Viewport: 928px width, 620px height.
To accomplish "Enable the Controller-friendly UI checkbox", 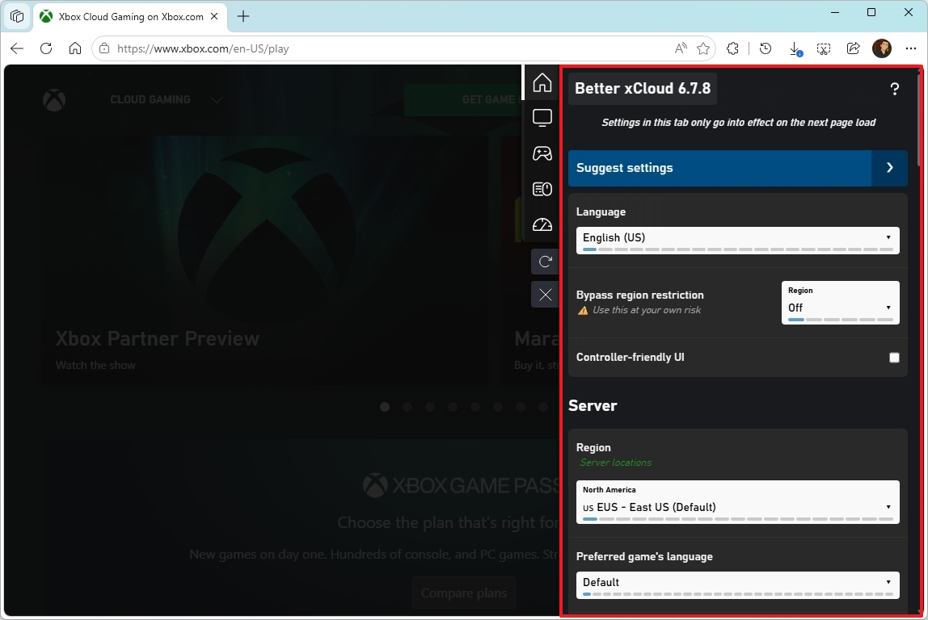I will pyautogui.click(x=894, y=357).
